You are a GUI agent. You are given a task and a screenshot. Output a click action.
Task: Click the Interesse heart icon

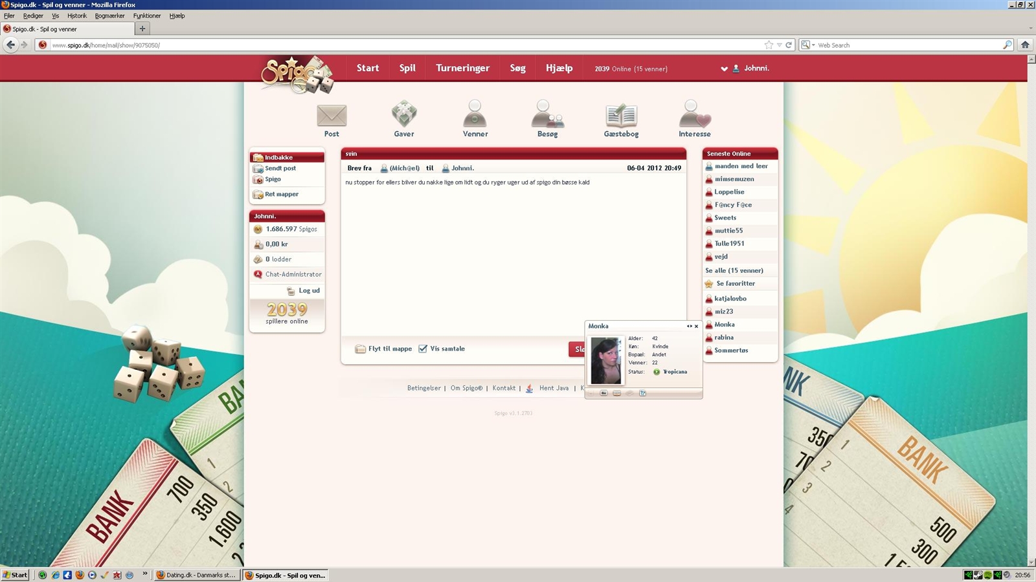[x=694, y=115]
